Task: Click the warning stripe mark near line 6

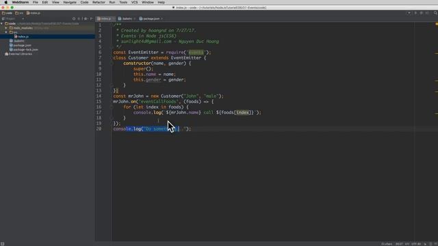Action: coord(437,53)
